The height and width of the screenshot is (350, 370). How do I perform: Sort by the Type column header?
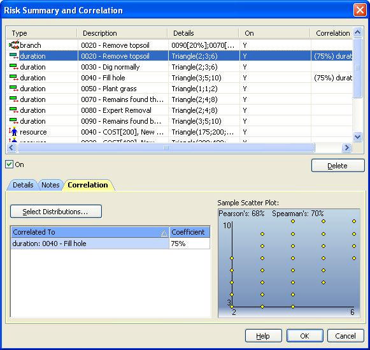click(42, 33)
